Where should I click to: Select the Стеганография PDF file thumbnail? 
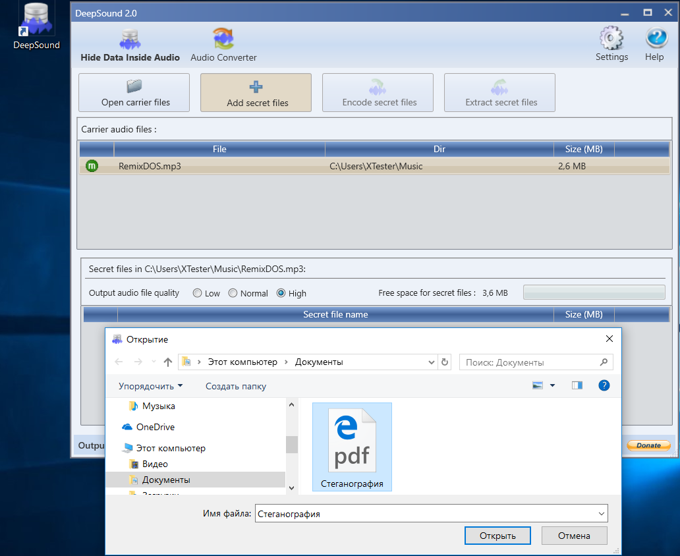pyautogui.click(x=352, y=447)
